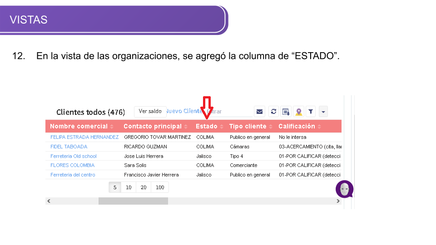This screenshot has height=245, width=436.
Task: Sort by Tipo cliente column
Action: pyautogui.click(x=251, y=127)
